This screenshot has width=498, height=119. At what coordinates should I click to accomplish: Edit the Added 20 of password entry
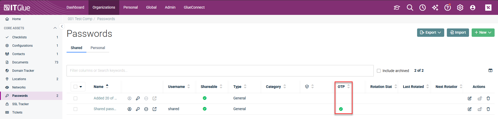pos(469,98)
